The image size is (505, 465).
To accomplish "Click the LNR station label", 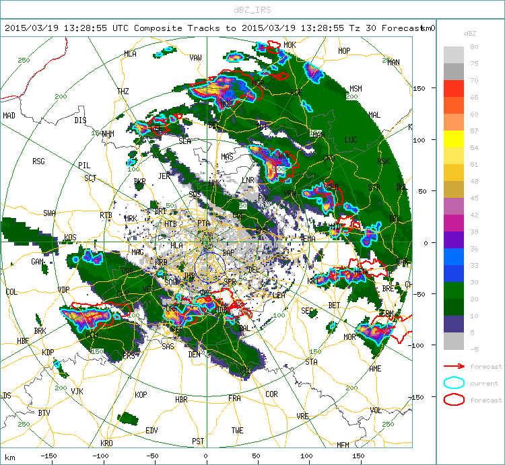I will coord(248,180).
